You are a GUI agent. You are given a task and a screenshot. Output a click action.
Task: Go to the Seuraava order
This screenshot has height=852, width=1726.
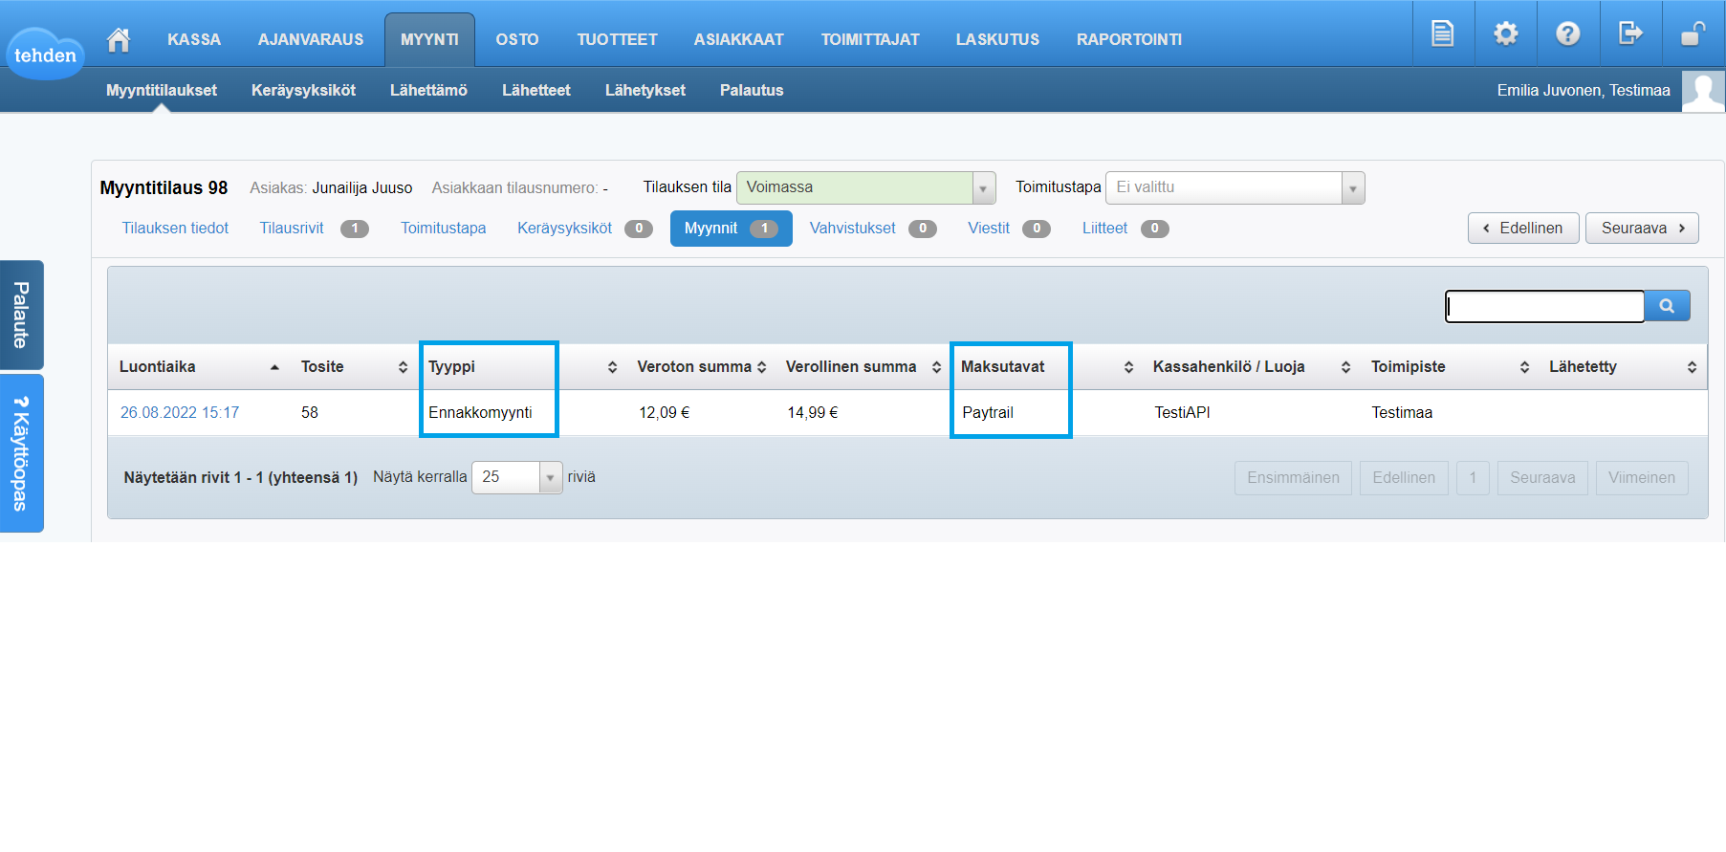[x=1641, y=229]
